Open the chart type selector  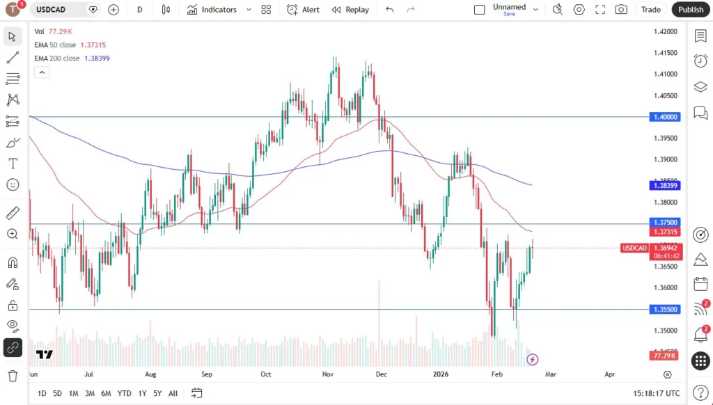(167, 9)
